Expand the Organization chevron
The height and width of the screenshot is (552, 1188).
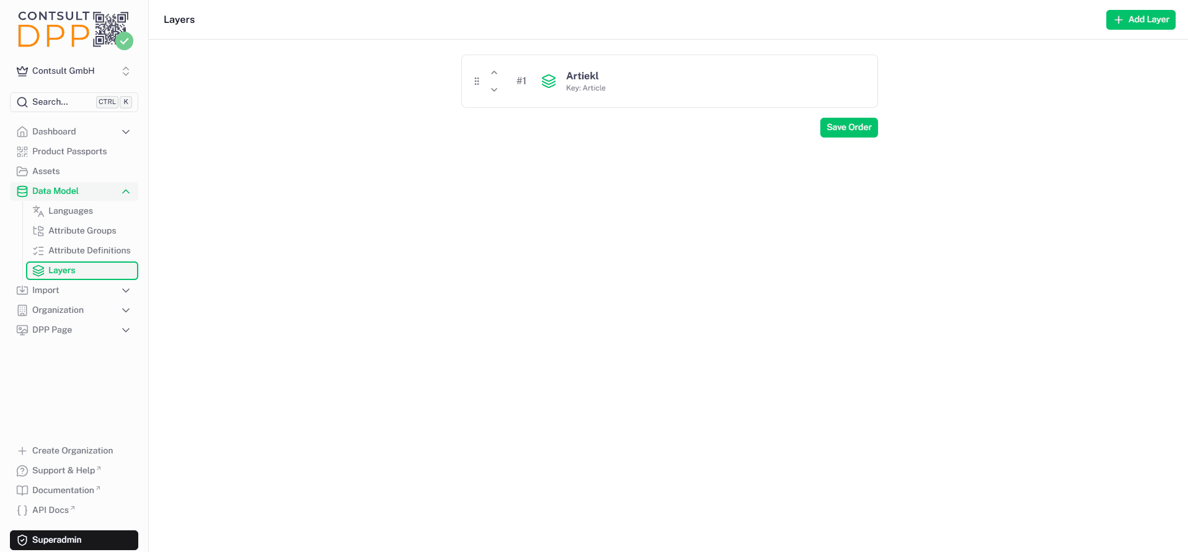(x=126, y=310)
